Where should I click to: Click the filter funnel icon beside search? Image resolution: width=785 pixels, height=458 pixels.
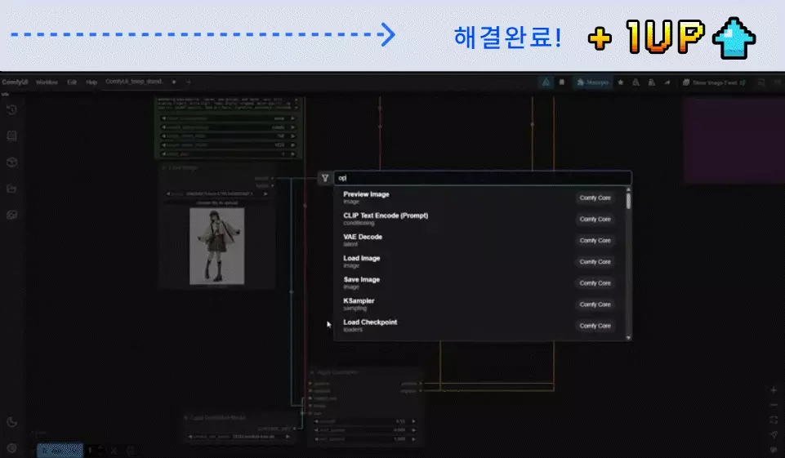tap(325, 178)
